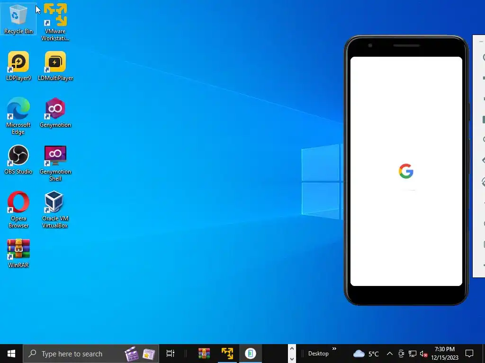This screenshot has width=485, height=363.
Task: Expand the Desktop toolbar double-chevron
Action: [334, 349]
